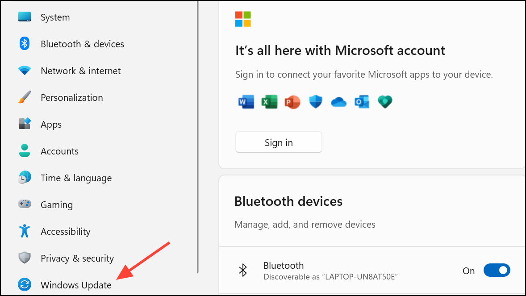Click the Microsoft Defender shield icon
The height and width of the screenshot is (296, 526).
316,102
